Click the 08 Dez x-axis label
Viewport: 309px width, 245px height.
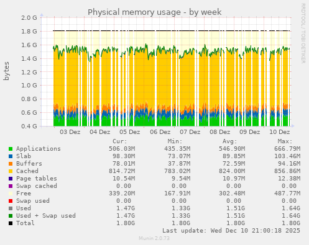[220, 132]
